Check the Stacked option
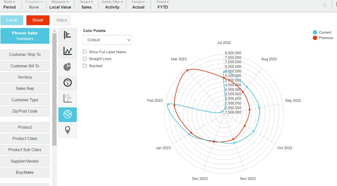Viewport: 337px width, 186px height. click(x=85, y=66)
